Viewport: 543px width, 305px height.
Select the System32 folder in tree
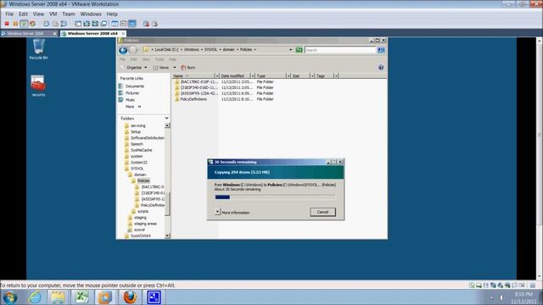pyautogui.click(x=136, y=162)
